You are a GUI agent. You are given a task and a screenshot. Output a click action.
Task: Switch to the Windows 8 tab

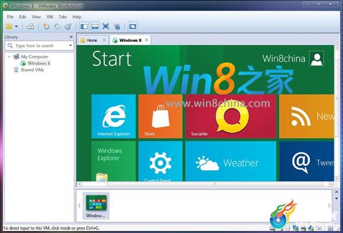130,40
